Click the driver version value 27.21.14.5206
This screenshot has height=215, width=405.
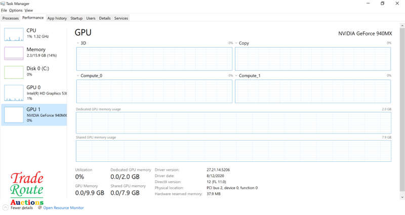(218, 170)
